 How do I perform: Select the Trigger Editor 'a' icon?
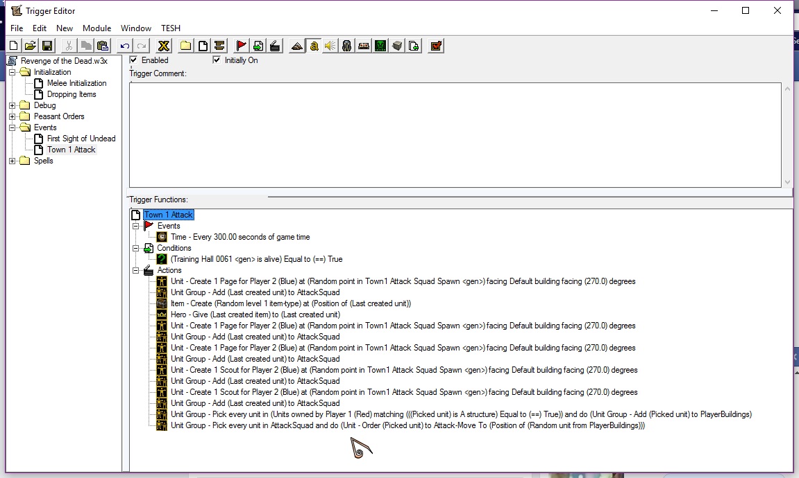pyautogui.click(x=314, y=46)
